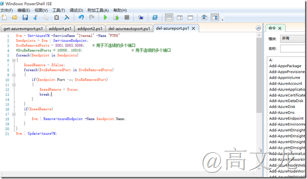Open the 附加工具(A) menu
This screenshot has width=307, height=179.
[98, 10]
